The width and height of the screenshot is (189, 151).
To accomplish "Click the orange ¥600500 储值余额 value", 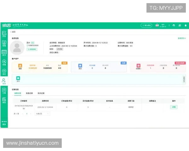I will pyautogui.click(x=33, y=68).
